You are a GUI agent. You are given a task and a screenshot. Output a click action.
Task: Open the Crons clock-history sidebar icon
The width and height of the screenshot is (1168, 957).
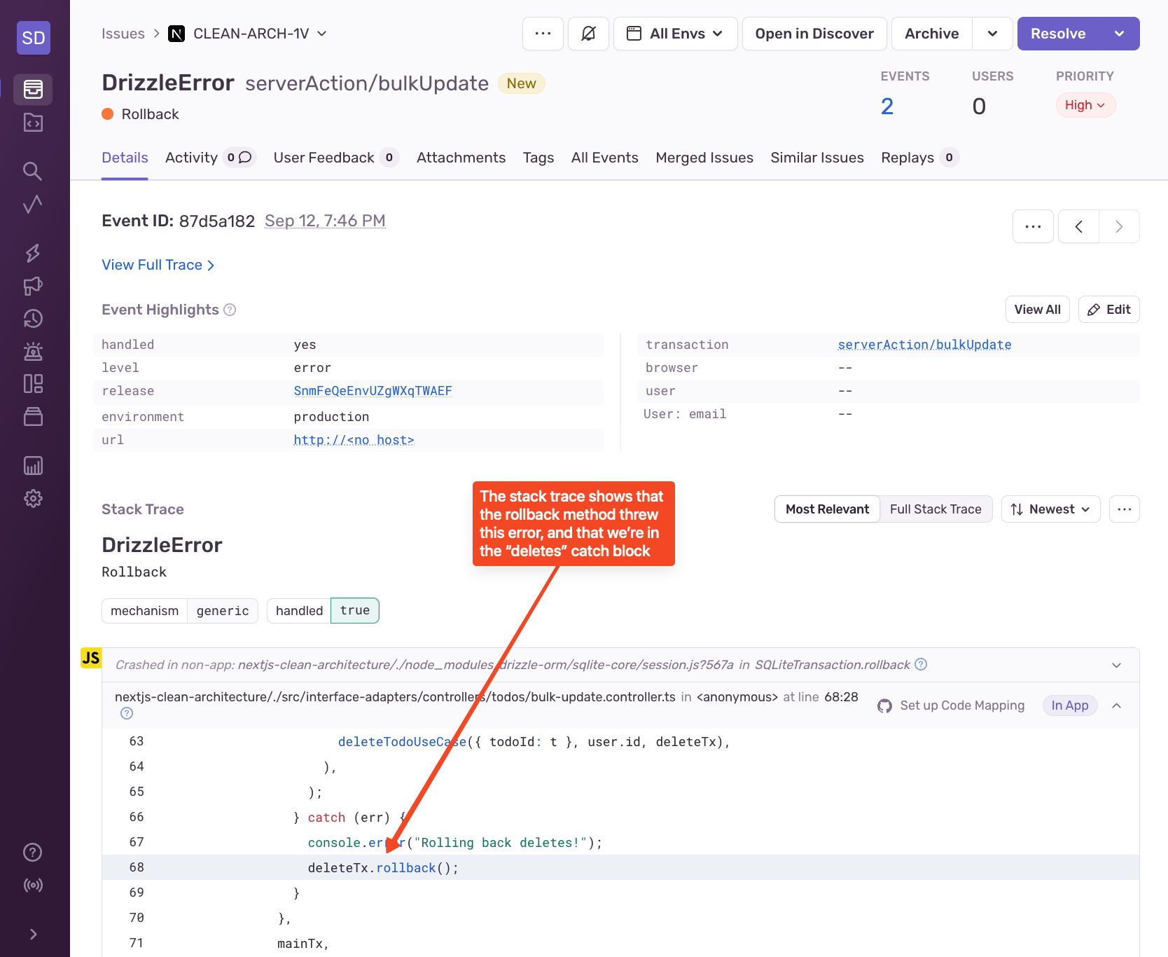[33, 319]
